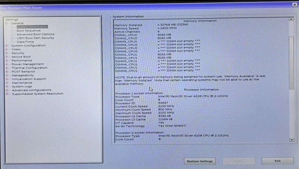The width and height of the screenshot is (299, 169).
Task: Click the scroll up arrow
Action: coord(291,19)
